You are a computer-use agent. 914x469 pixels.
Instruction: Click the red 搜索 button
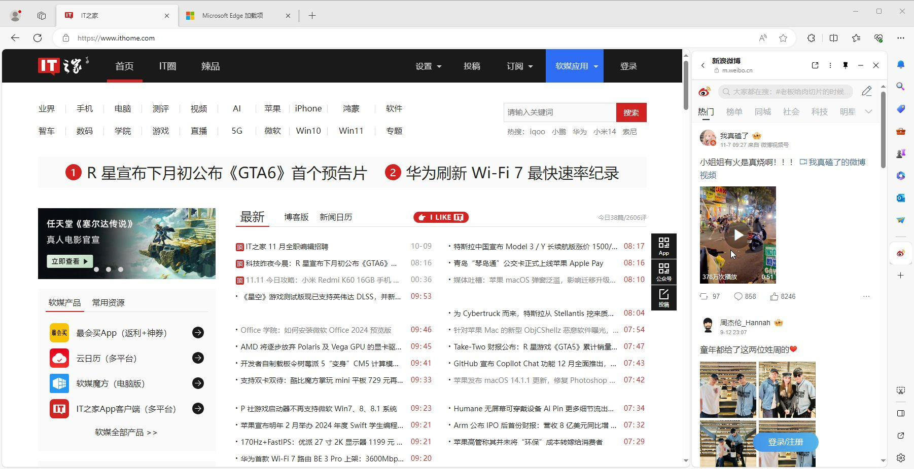coord(631,112)
